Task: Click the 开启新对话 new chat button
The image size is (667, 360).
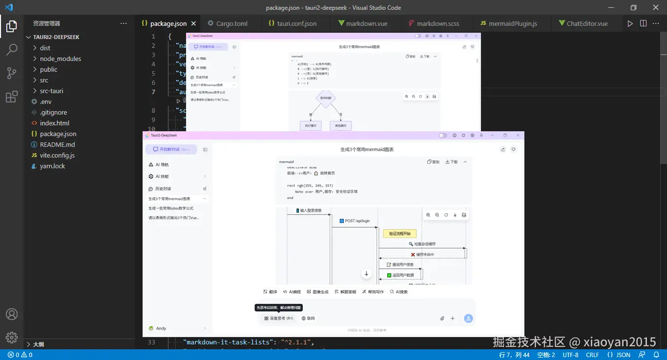Action: point(171,149)
